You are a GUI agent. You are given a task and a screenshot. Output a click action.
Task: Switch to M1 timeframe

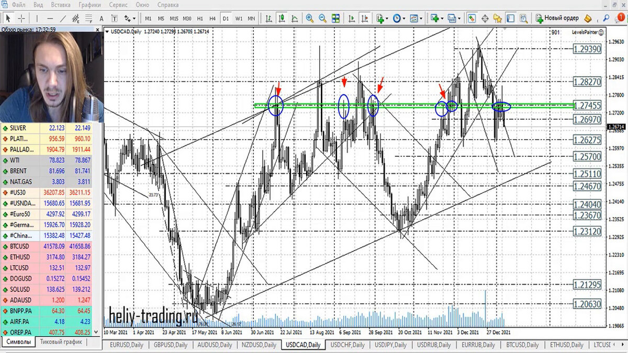coord(148,18)
